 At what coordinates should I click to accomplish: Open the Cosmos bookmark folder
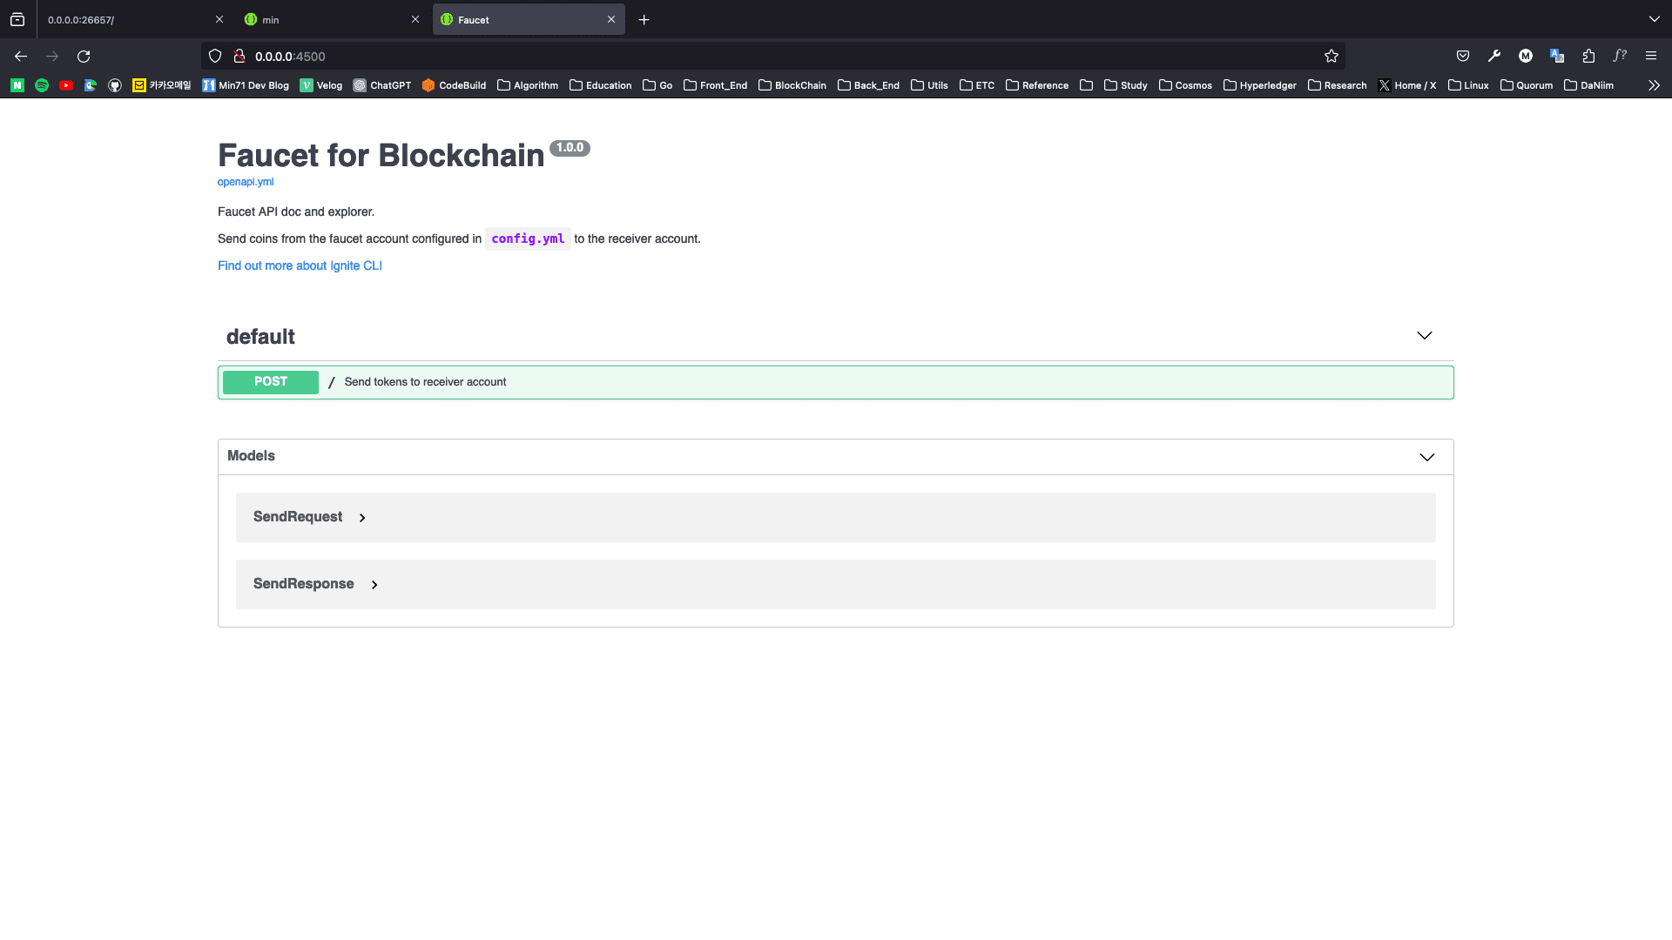click(x=1185, y=85)
